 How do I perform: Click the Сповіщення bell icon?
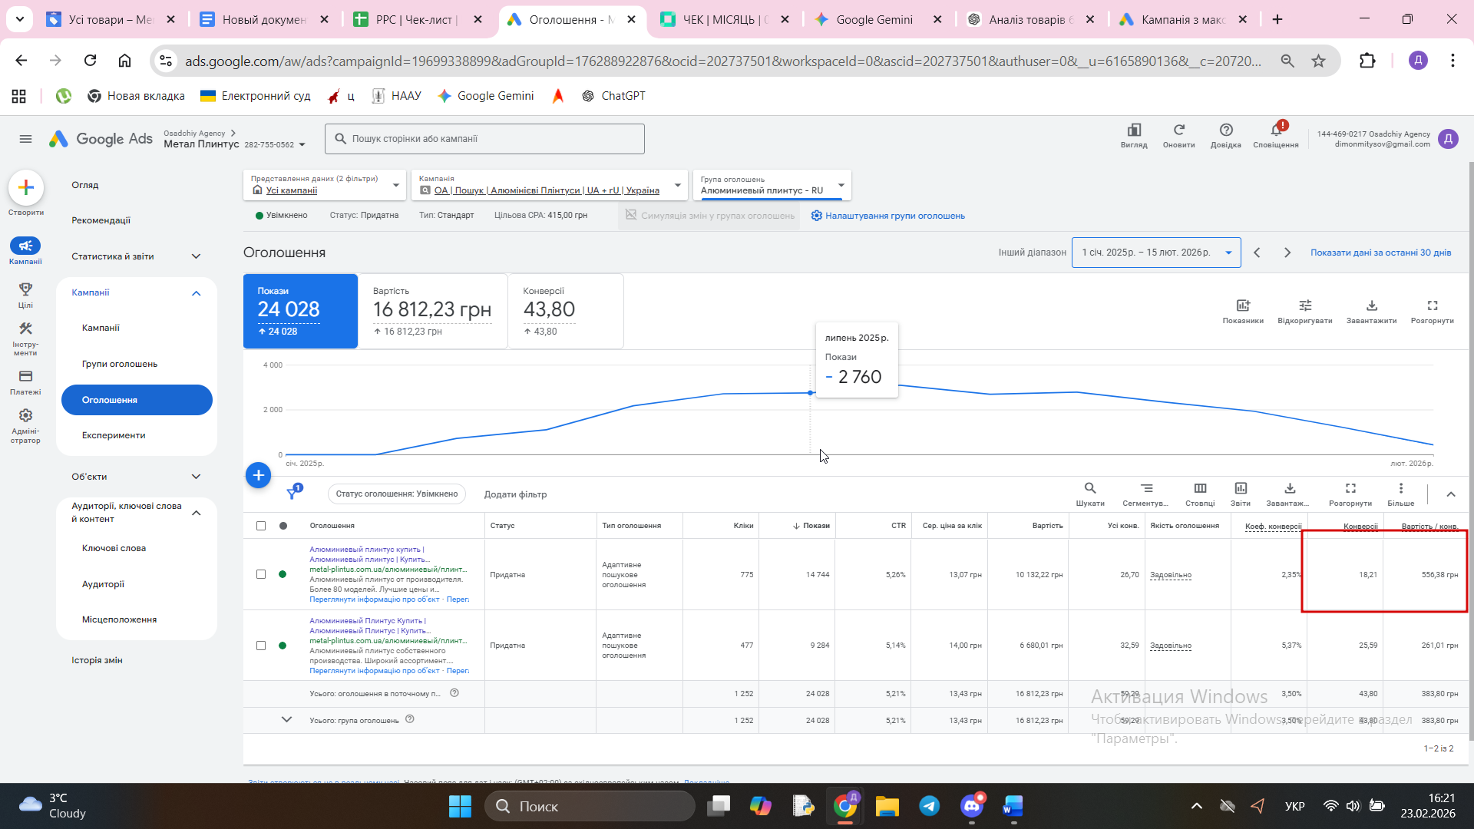(x=1276, y=130)
